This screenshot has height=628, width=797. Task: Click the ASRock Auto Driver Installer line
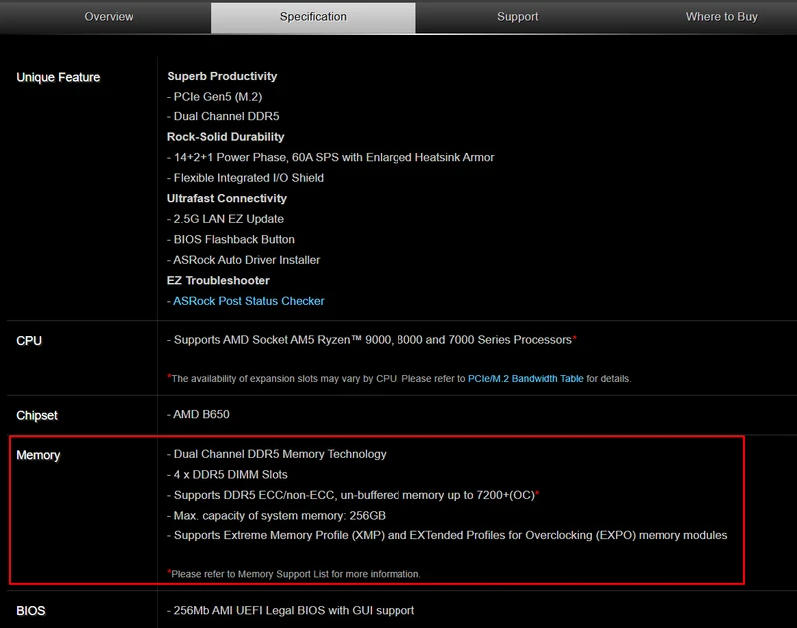pyautogui.click(x=243, y=260)
